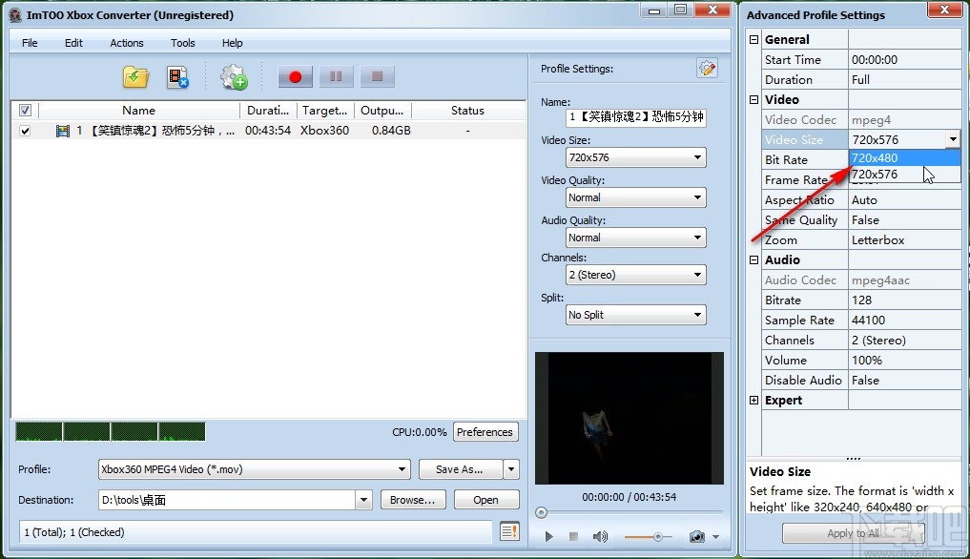The width and height of the screenshot is (970, 559).
Task: Click the Duration column header
Action: (268, 111)
